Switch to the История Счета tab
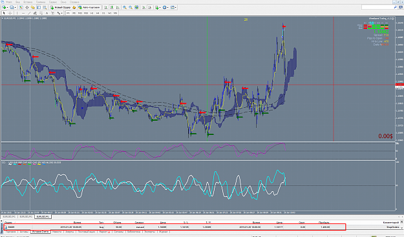This screenshot has width=404, height=237. (x=40, y=232)
